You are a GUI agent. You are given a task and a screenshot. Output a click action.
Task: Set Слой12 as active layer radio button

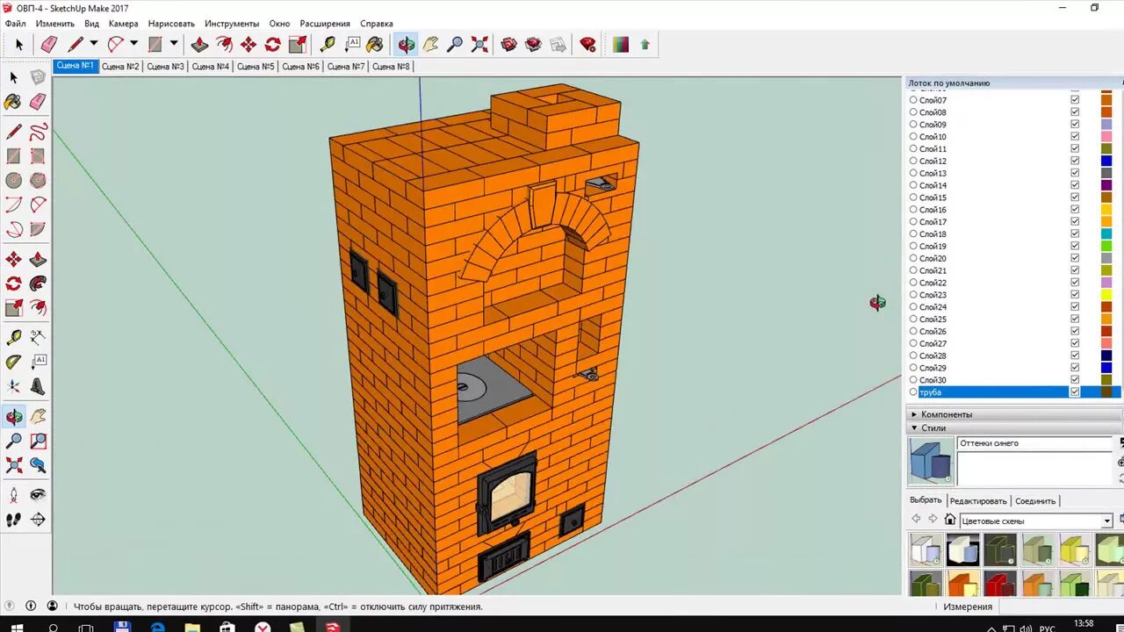[913, 162]
